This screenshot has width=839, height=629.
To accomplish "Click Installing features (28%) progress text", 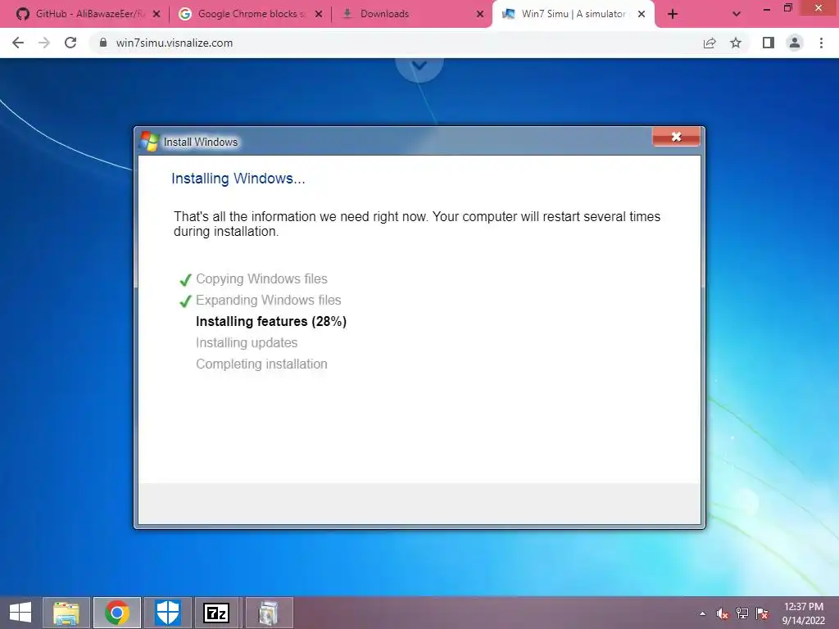I will tap(271, 321).
